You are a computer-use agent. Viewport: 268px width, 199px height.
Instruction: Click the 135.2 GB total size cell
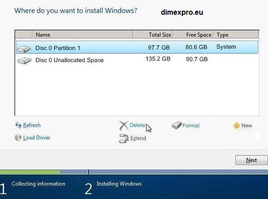tap(158, 59)
